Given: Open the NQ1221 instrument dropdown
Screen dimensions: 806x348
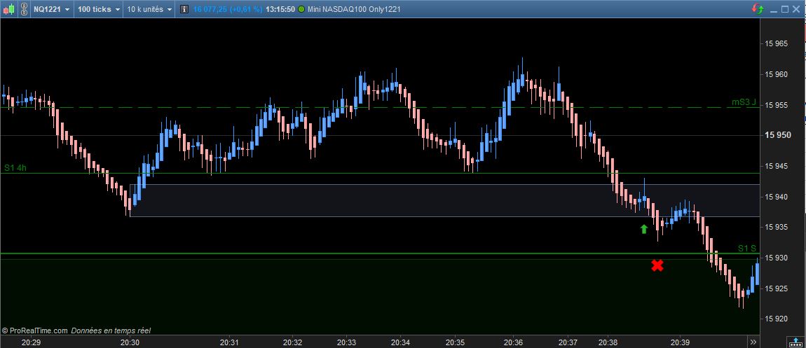Looking at the screenshot, I should 53,9.
